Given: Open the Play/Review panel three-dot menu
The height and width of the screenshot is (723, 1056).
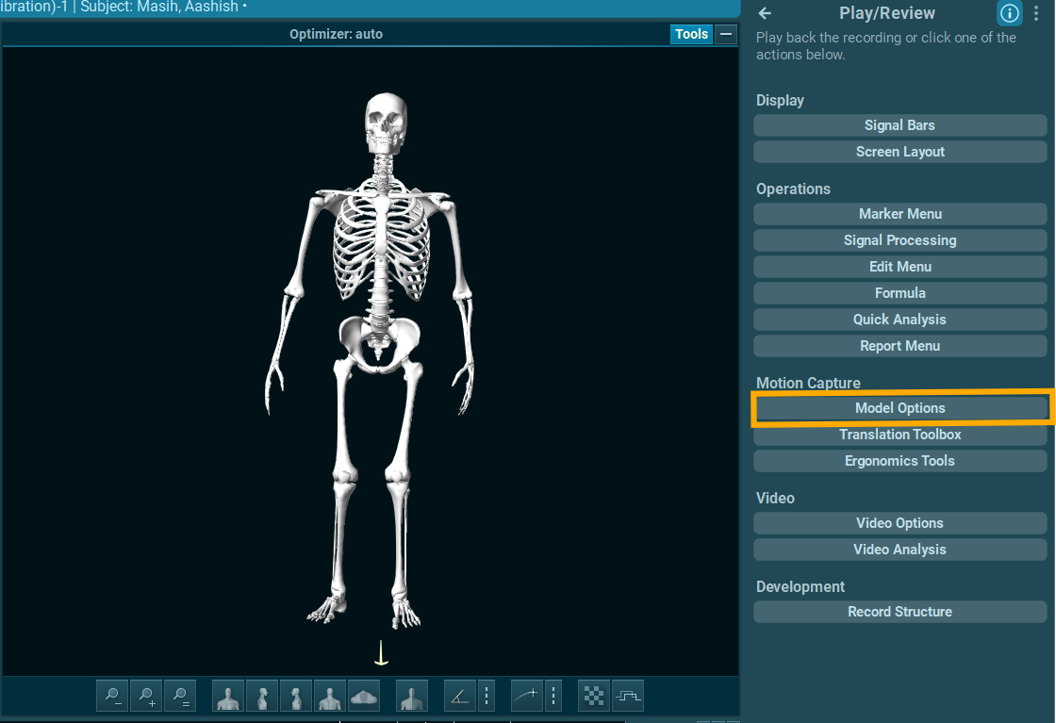Looking at the screenshot, I should (x=1037, y=13).
